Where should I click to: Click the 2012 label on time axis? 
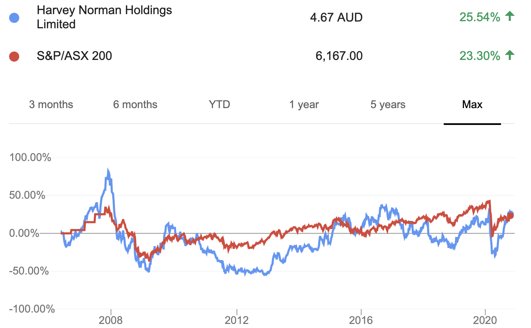[237, 320]
